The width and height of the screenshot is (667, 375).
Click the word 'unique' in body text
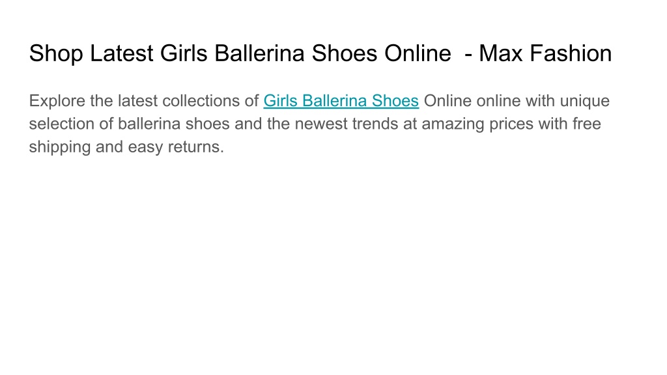[x=584, y=101]
